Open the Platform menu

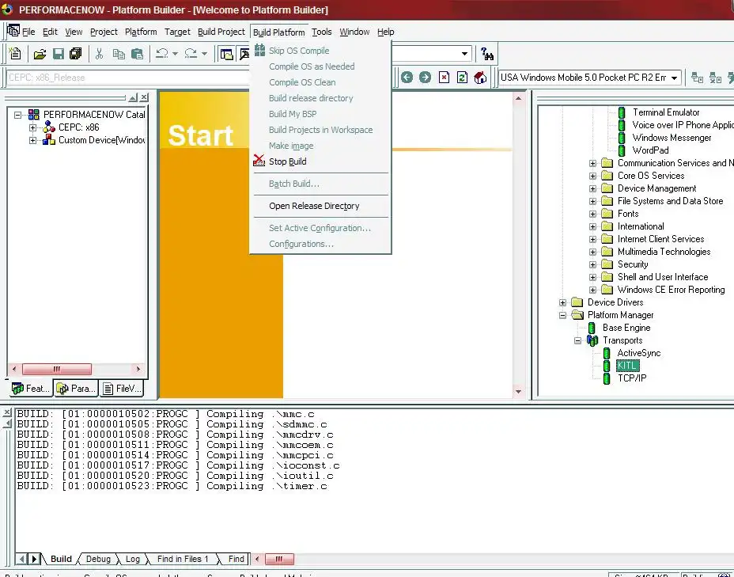(x=141, y=32)
